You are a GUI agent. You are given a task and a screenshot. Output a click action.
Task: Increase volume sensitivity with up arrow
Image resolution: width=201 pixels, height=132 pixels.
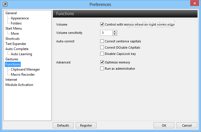[x=114, y=32]
